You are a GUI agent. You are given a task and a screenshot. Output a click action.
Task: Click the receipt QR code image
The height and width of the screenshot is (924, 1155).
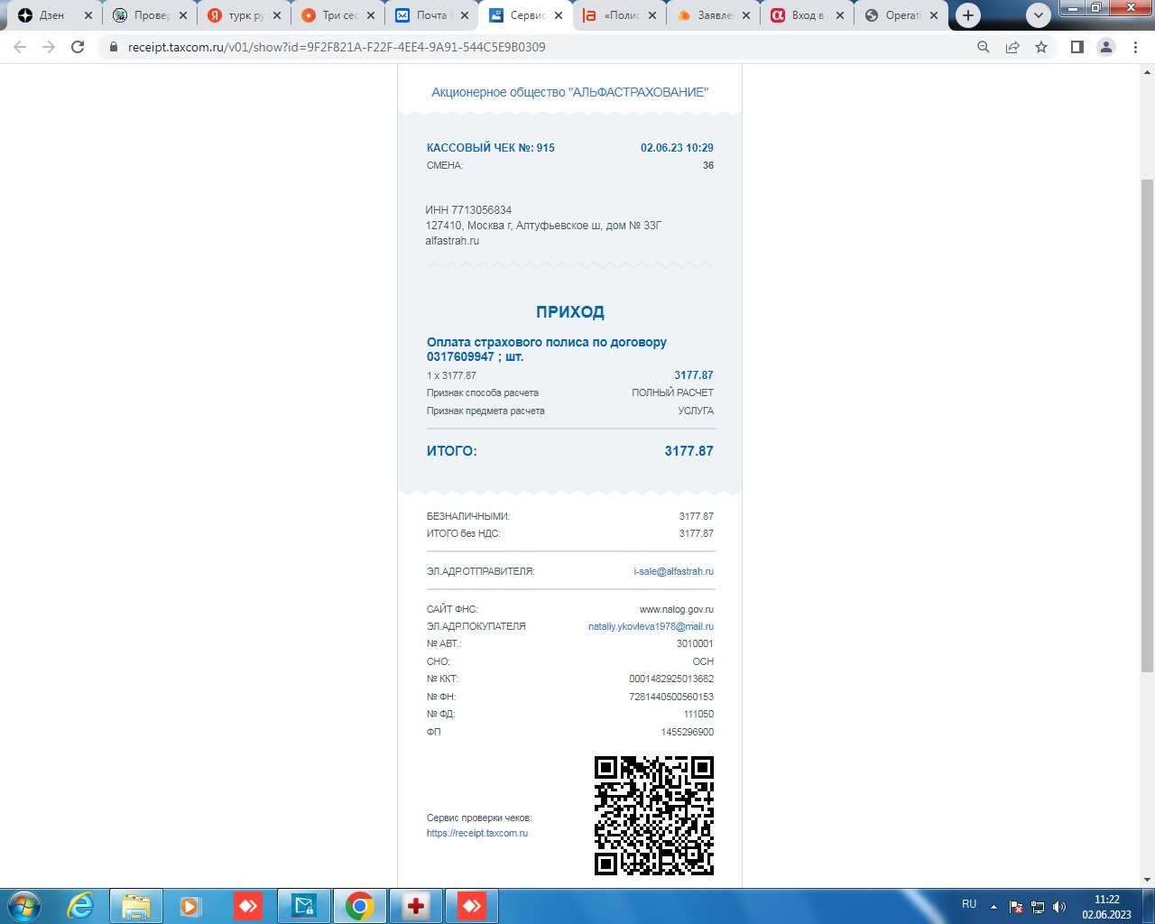coord(654,816)
